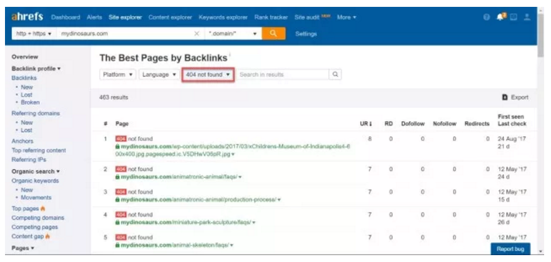Open Top pages in the sidebar
Screen dimensions: 551x262
click(x=25, y=208)
